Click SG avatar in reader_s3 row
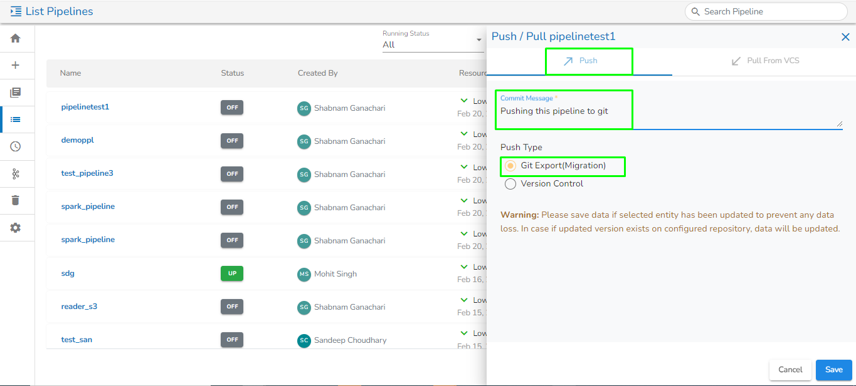This screenshot has height=386, width=856. (304, 307)
